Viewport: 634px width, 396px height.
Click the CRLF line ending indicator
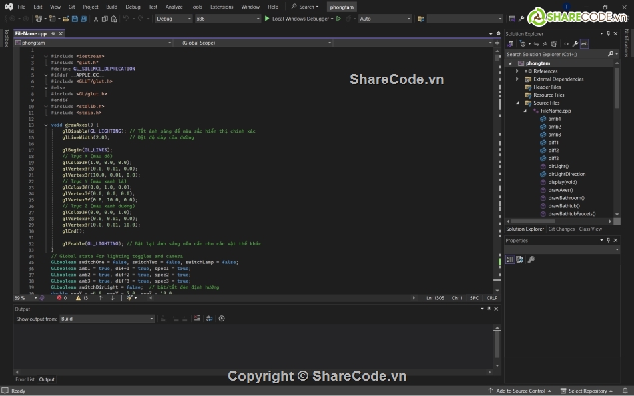click(492, 298)
